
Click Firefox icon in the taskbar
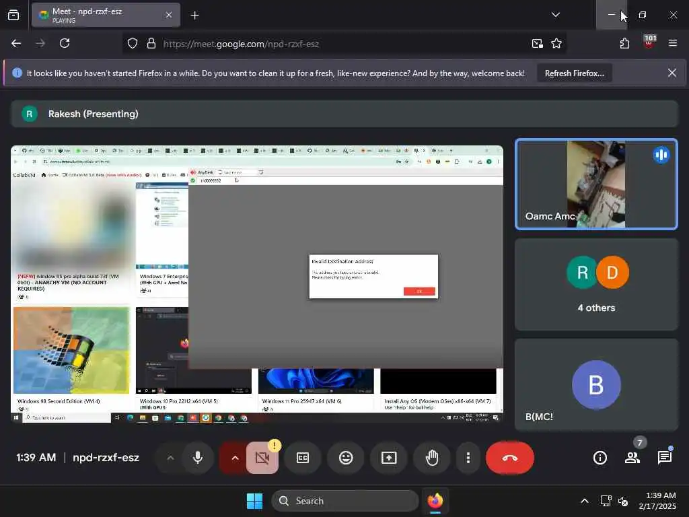tap(435, 501)
